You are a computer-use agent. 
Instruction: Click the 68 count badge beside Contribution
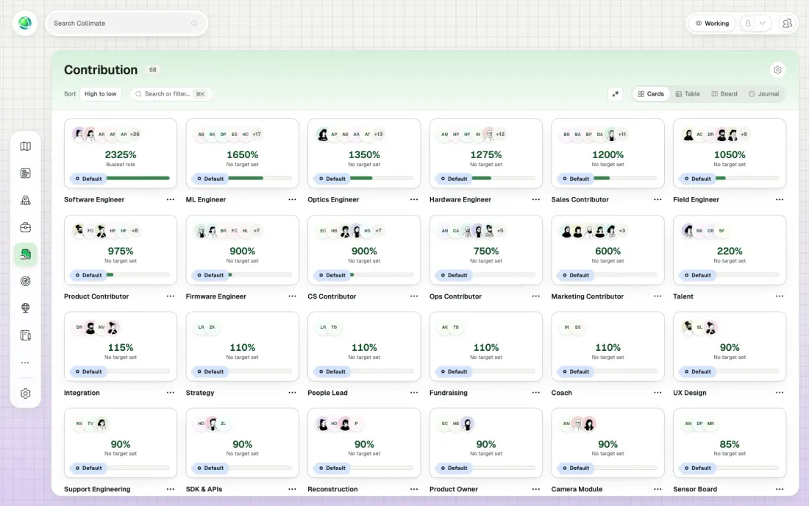(x=153, y=70)
